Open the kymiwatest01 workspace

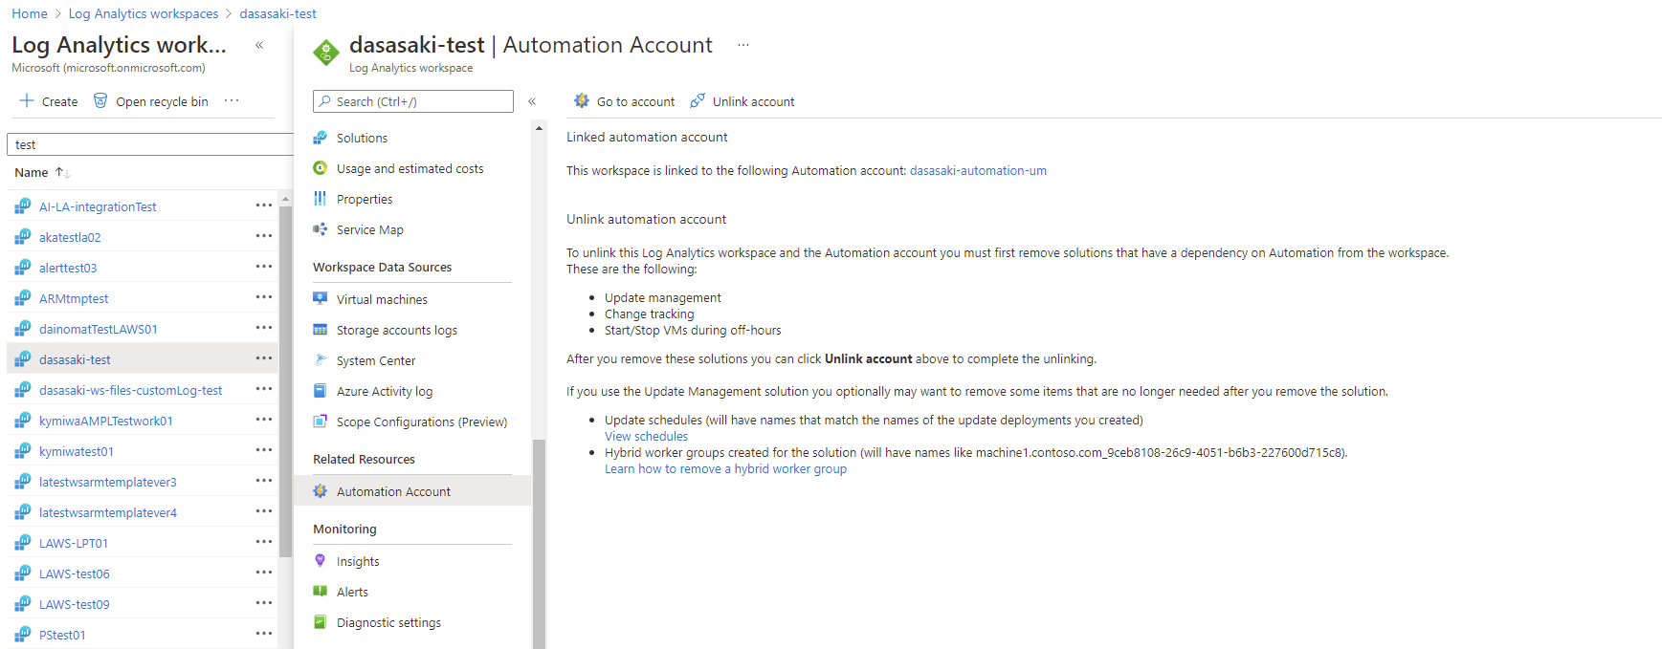(77, 451)
